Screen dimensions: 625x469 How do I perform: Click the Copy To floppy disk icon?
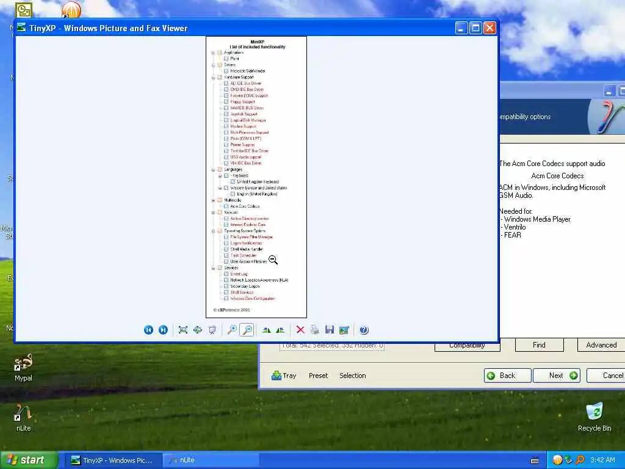click(329, 330)
